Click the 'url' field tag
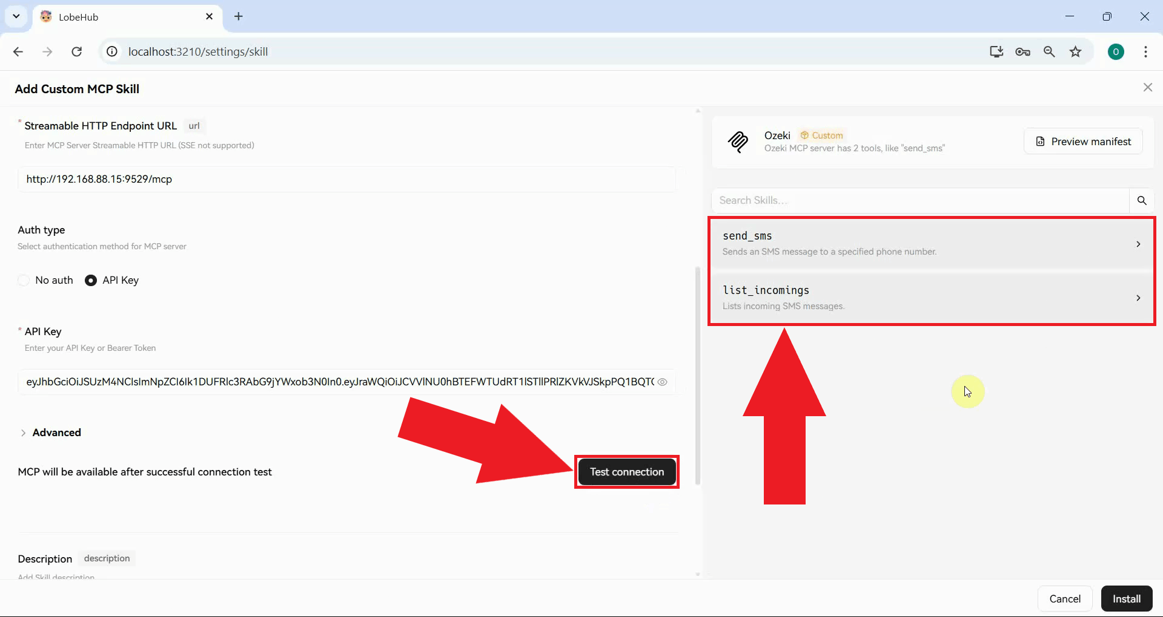The image size is (1163, 617). click(x=194, y=126)
